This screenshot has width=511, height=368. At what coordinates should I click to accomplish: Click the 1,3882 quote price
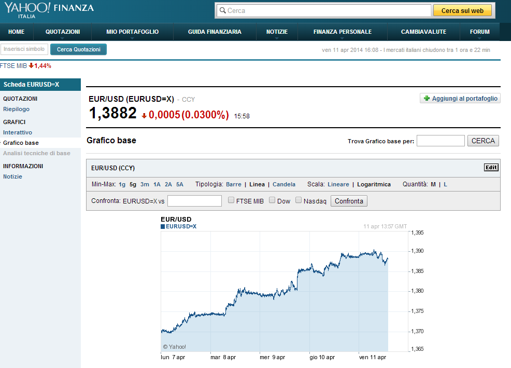[x=113, y=113]
